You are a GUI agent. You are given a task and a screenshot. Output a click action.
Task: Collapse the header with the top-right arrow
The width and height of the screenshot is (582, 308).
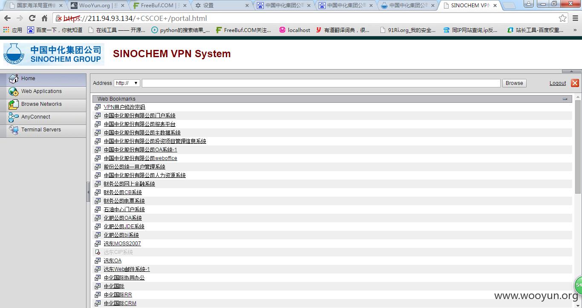571,71
